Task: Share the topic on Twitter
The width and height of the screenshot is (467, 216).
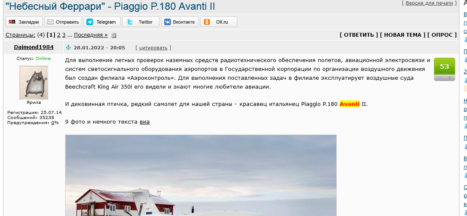Action: coord(141,22)
